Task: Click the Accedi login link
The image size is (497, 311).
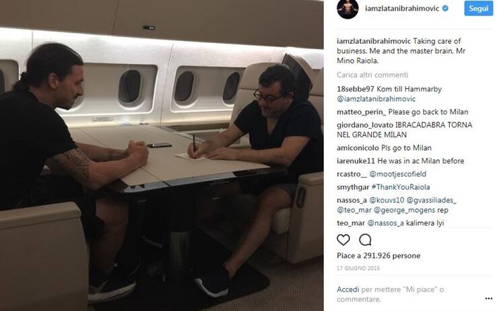Action: point(348,289)
